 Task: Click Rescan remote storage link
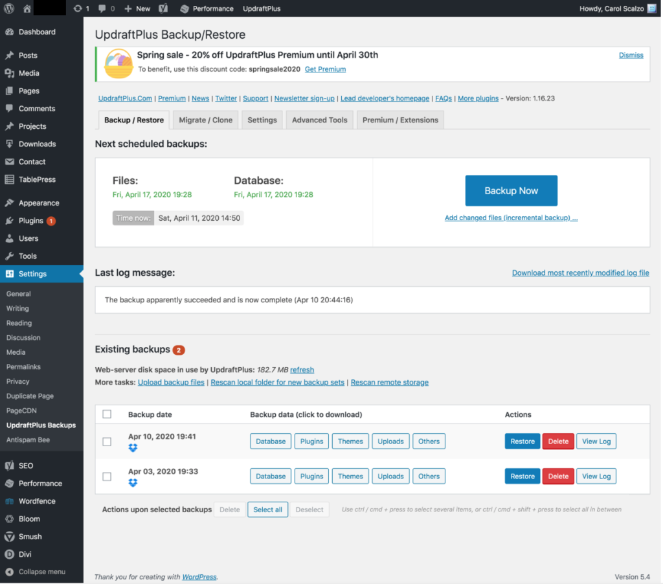point(389,382)
